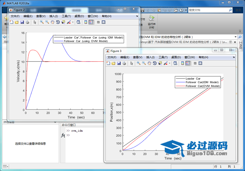Screen dimensions: 245x171
Task: Hide Plot Tools icon in Figure 2
Action: point(98,22)
